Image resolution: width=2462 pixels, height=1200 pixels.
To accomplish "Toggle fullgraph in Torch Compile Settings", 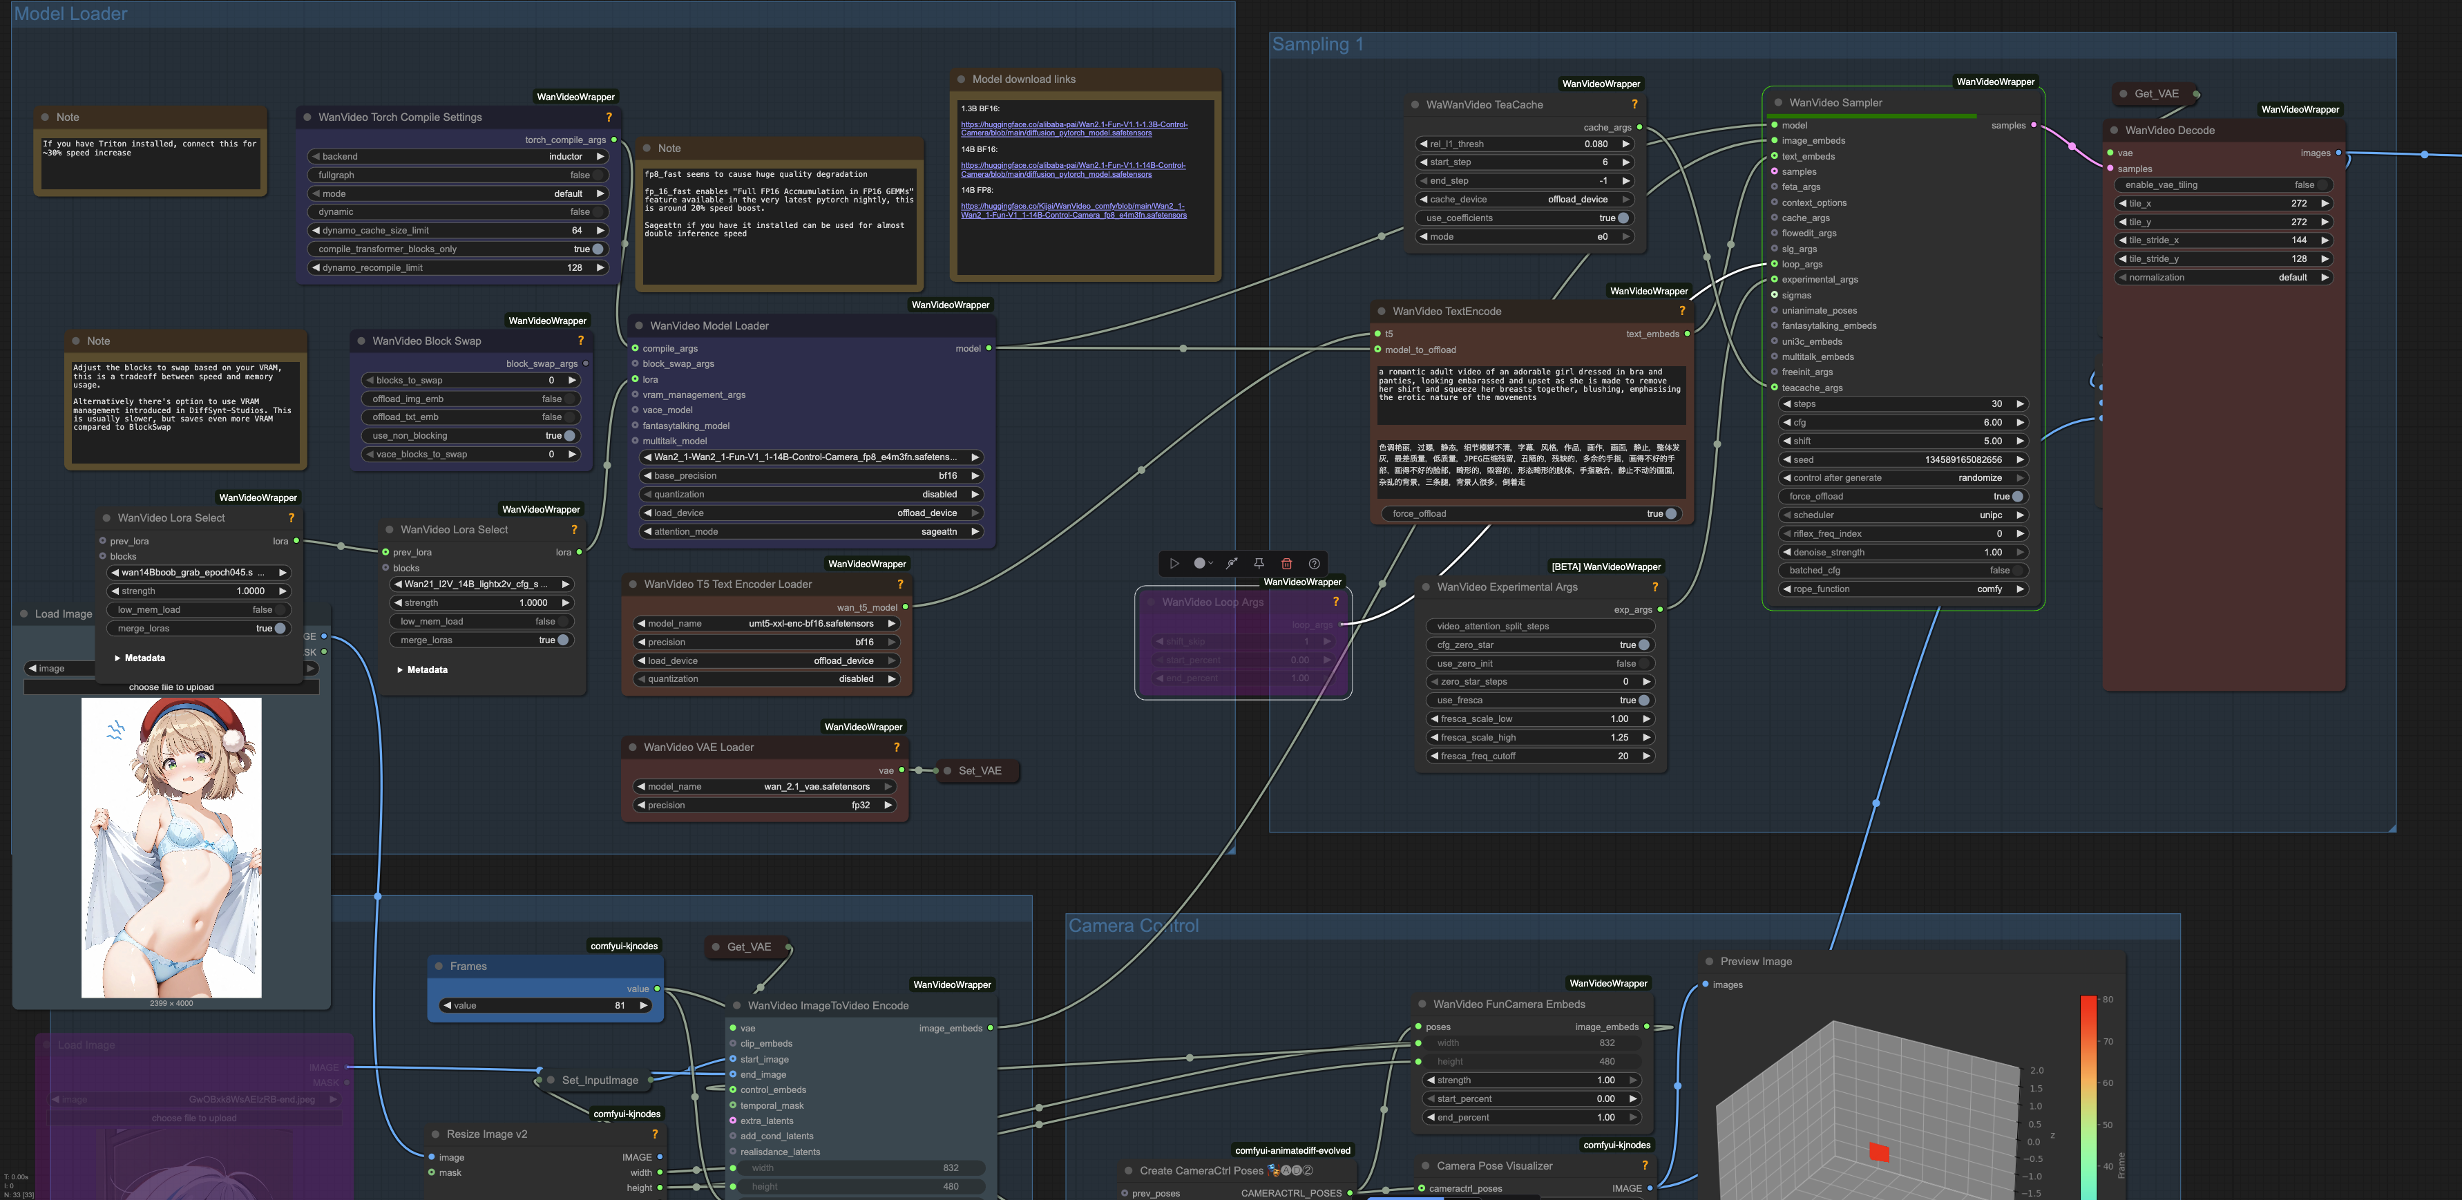I will [459, 175].
